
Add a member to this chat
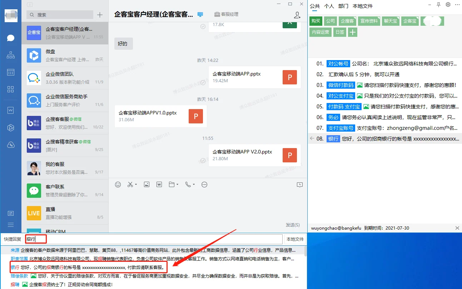tap(297, 15)
